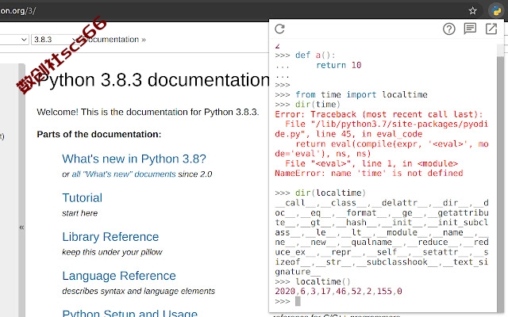Click the 'Welcome! This is the documentation' sentence

tap(148, 112)
